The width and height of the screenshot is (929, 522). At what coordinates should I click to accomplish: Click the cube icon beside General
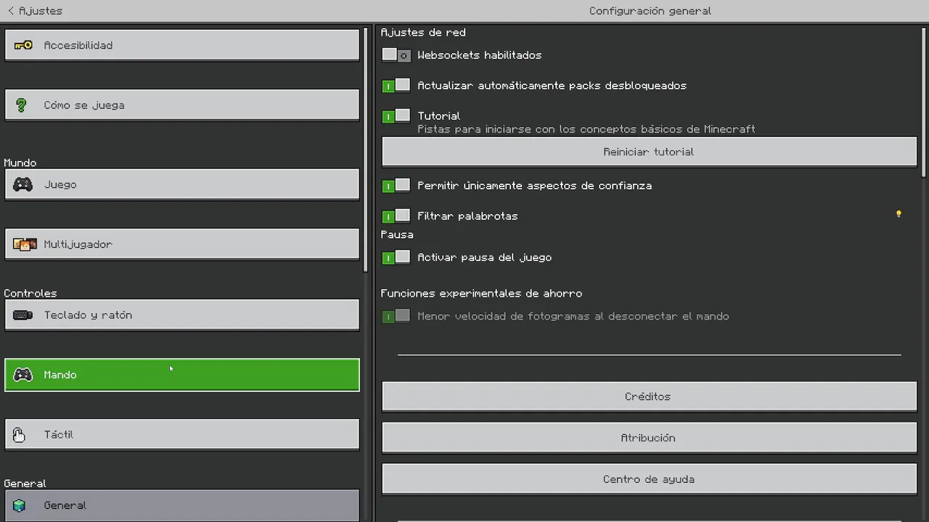click(x=20, y=505)
